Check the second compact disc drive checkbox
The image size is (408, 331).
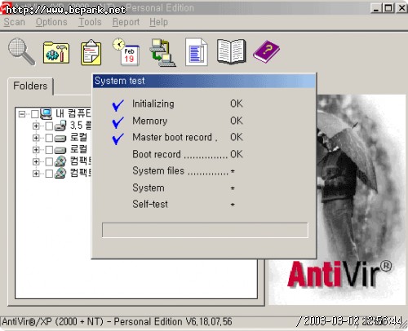pyautogui.click(x=49, y=174)
